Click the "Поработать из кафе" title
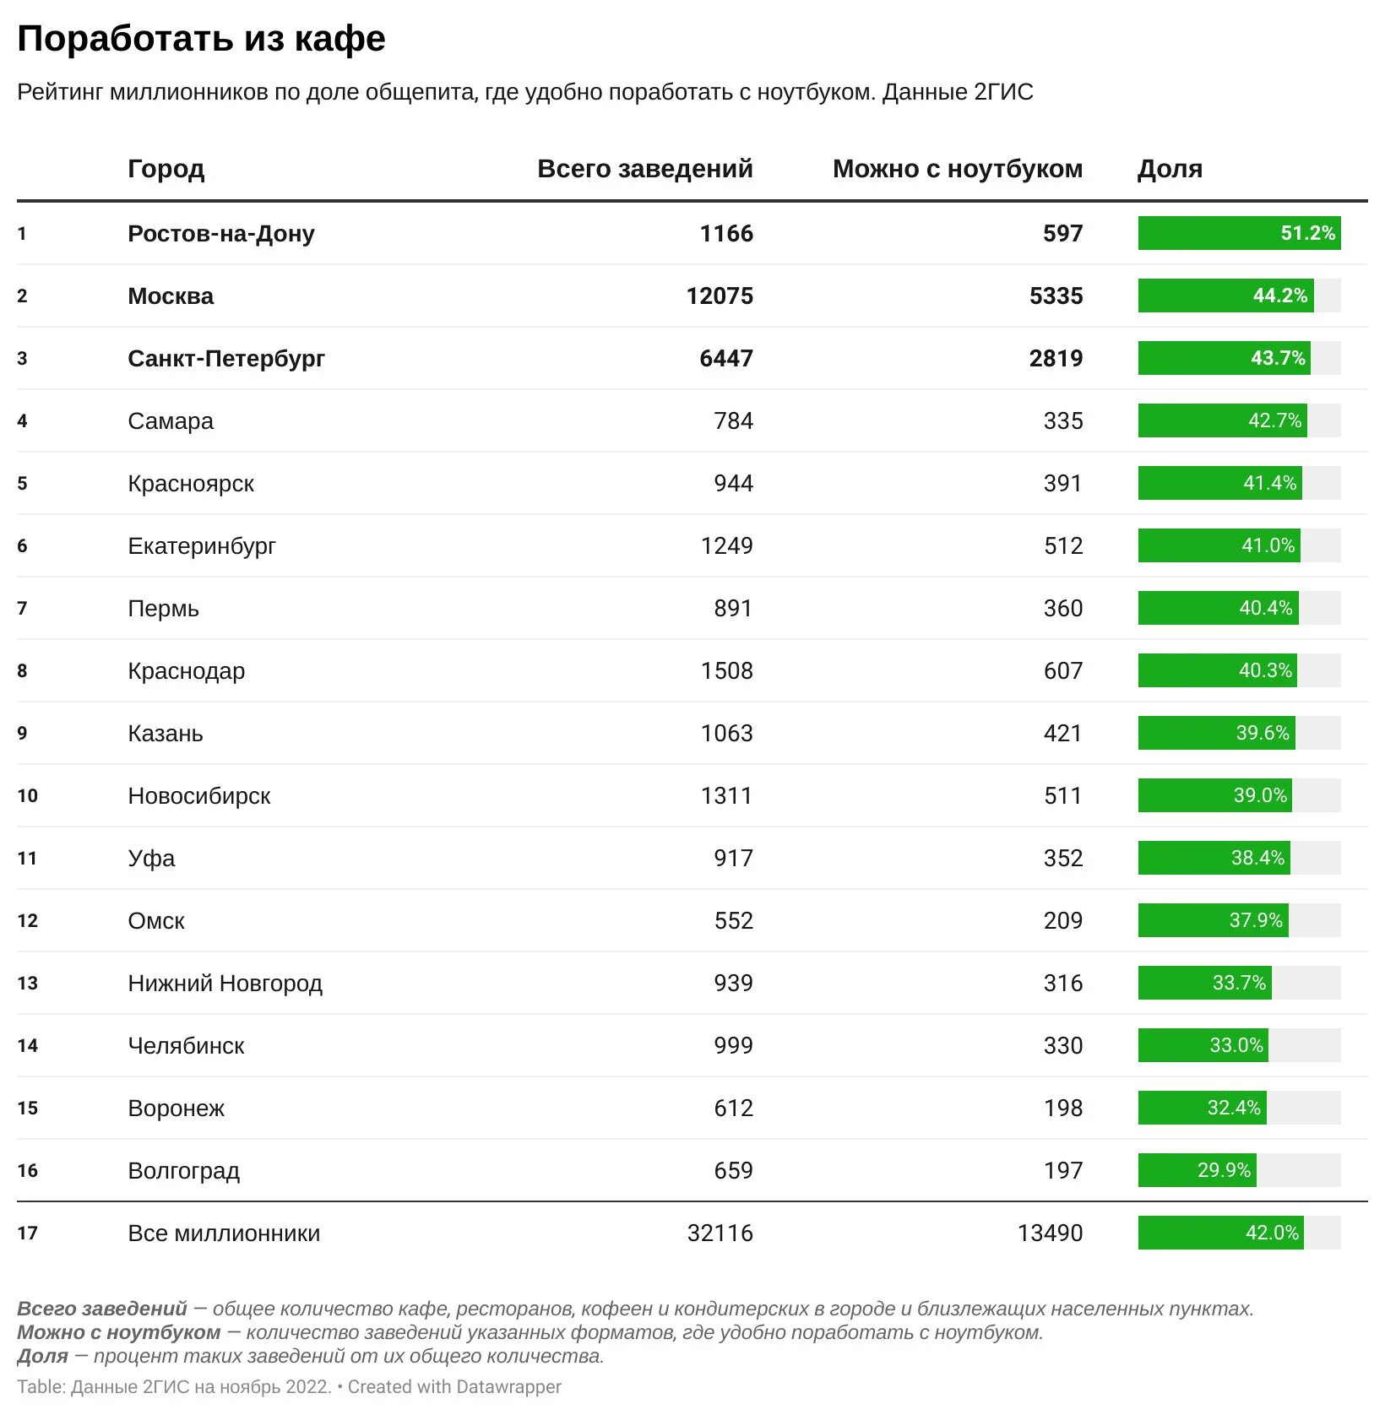 click(x=201, y=39)
